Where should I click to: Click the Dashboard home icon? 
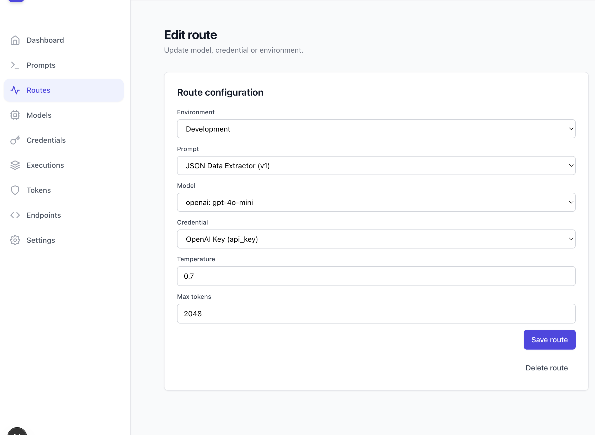pyautogui.click(x=15, y=40)
